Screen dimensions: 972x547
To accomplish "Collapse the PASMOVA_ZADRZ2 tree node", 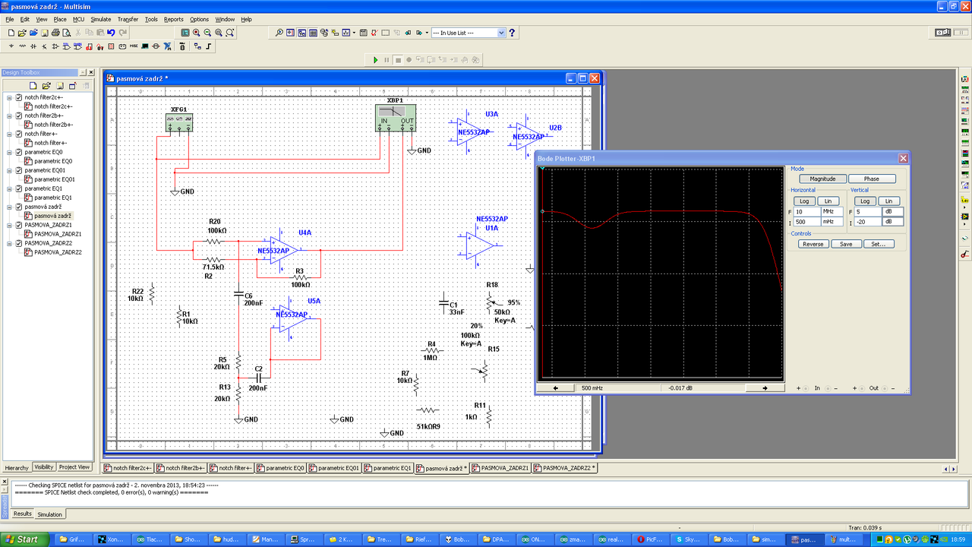I will coord(9,243).
